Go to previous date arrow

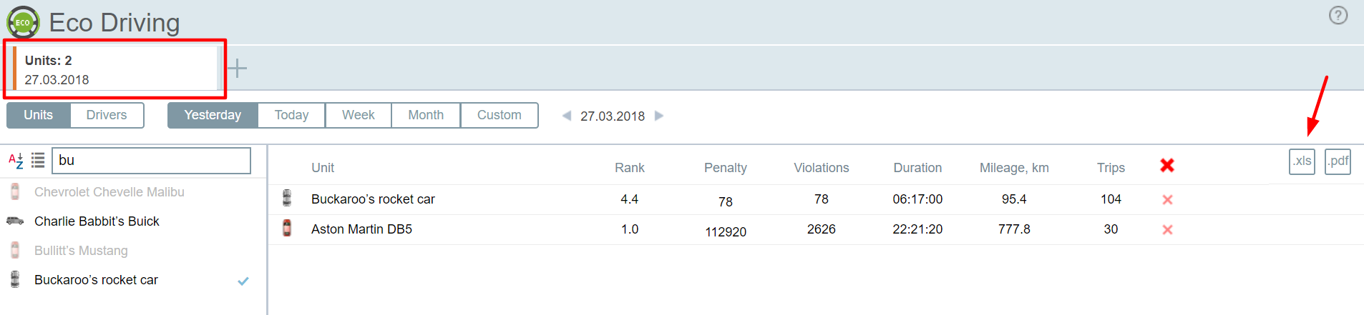pos(567,116)
